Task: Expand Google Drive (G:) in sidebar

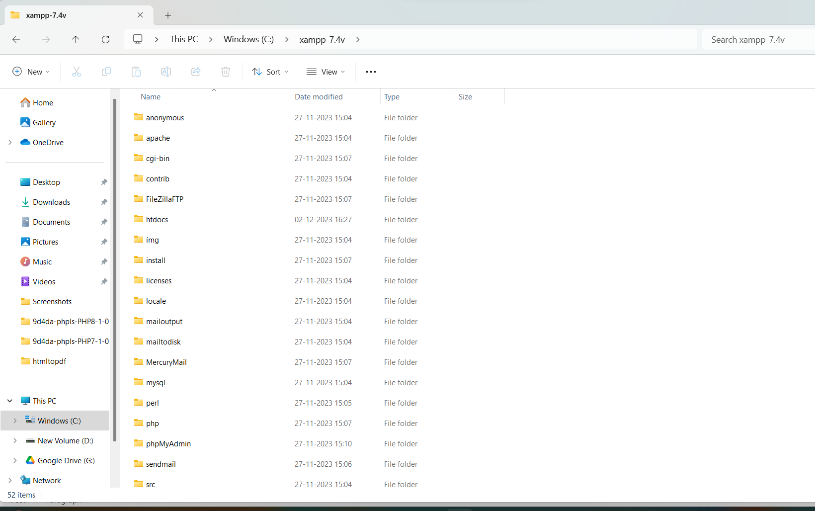Action: pyautogui.click(x=15, y=460)
